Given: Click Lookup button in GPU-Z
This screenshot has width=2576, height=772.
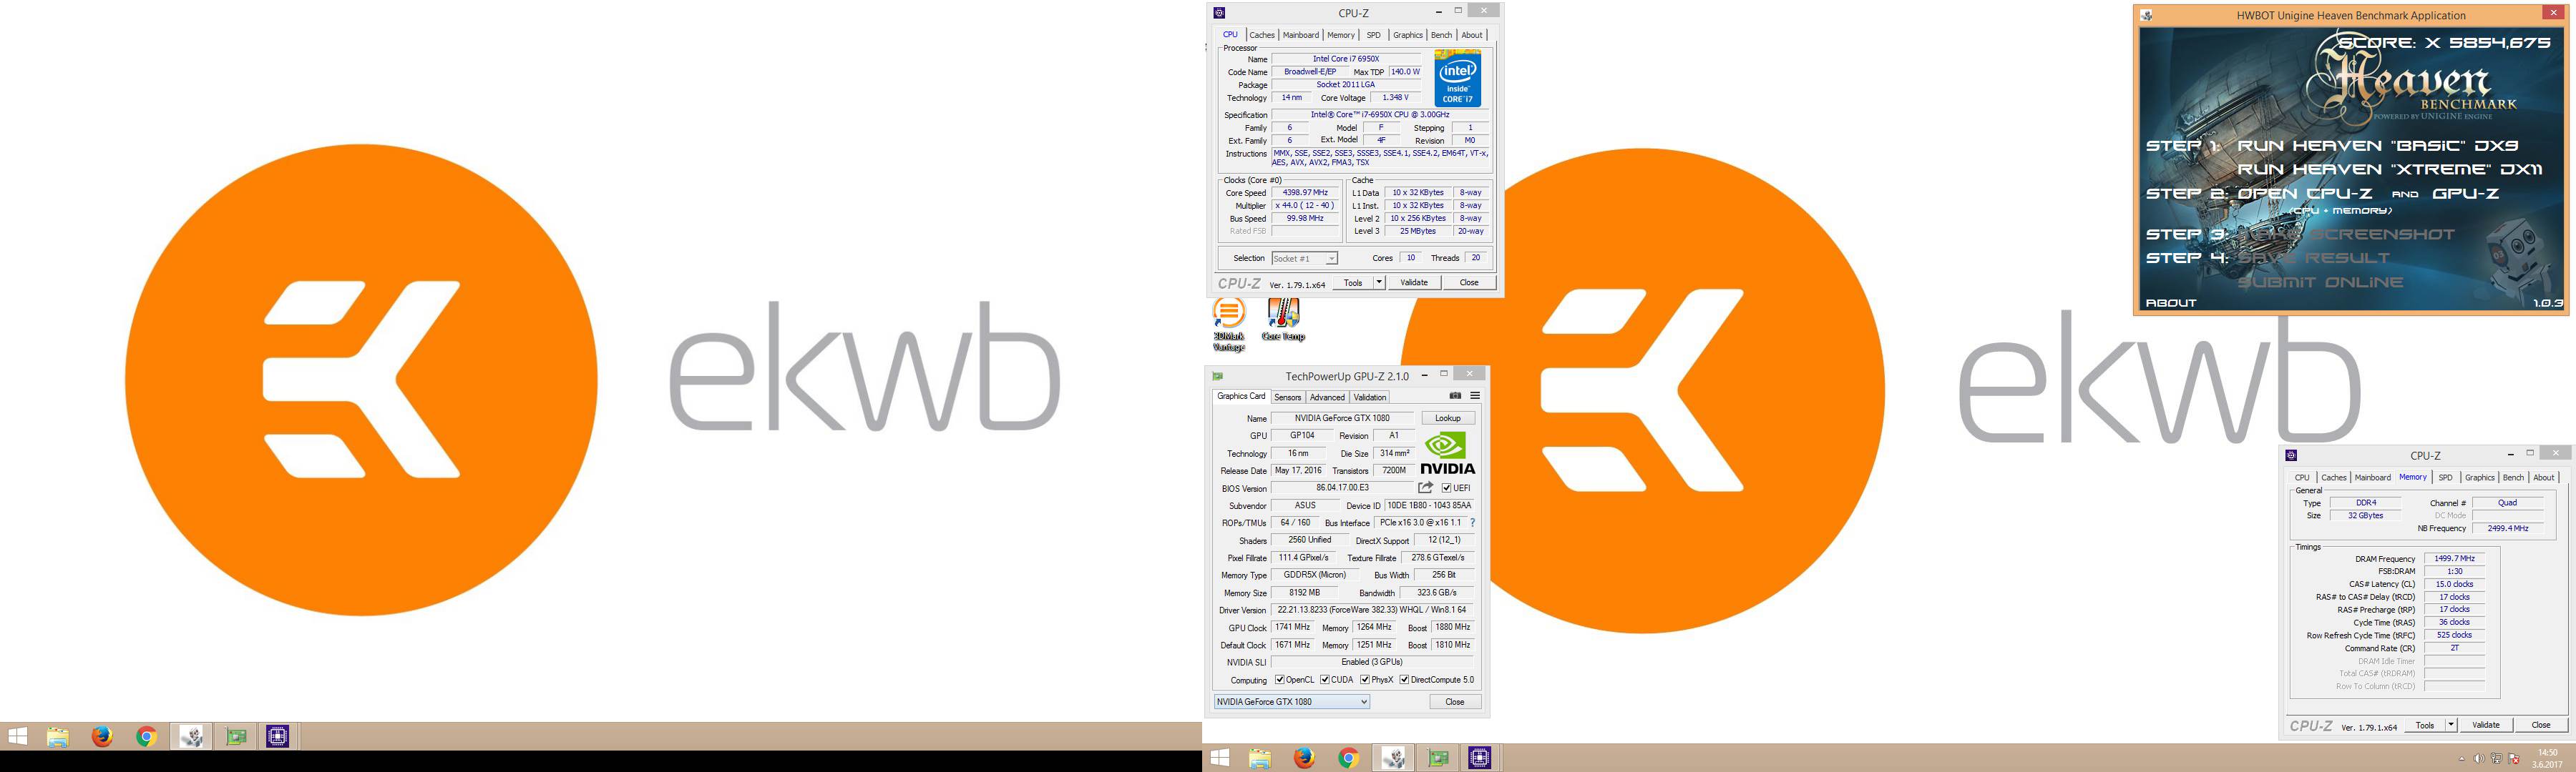Looking at the screenshot, I should click(1448, 418).
